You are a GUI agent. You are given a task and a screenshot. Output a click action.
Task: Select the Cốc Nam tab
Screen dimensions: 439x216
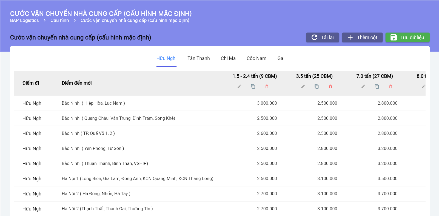256,58
